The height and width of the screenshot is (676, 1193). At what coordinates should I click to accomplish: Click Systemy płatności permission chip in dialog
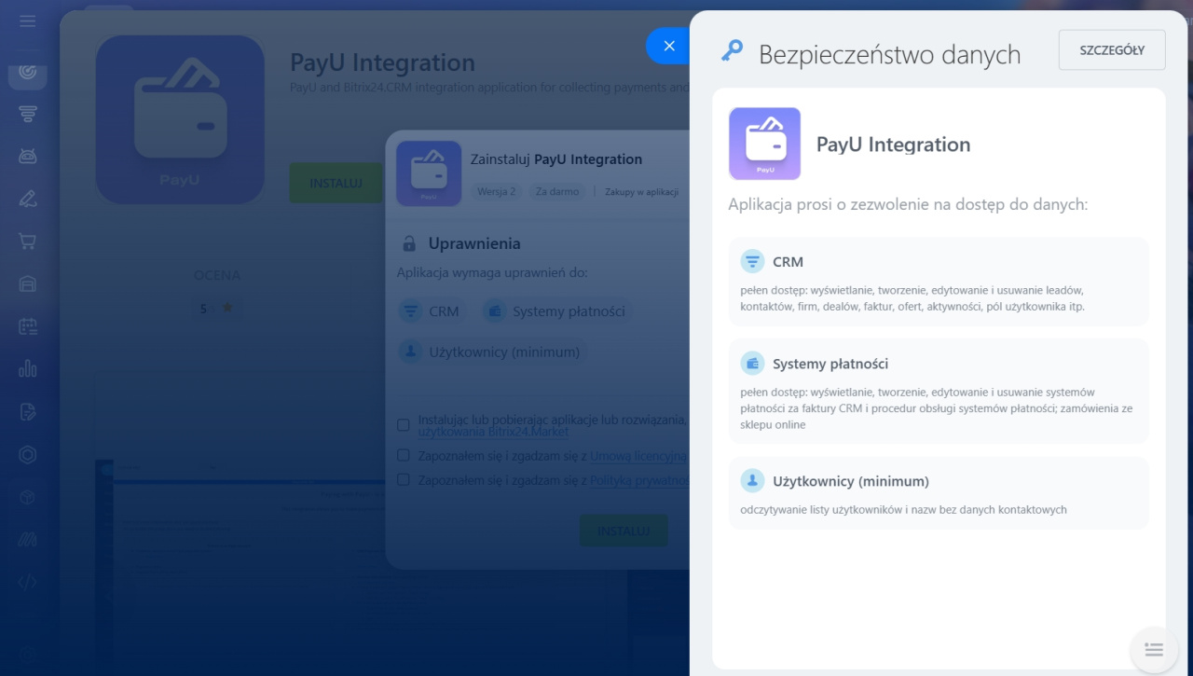pos(555,311)
